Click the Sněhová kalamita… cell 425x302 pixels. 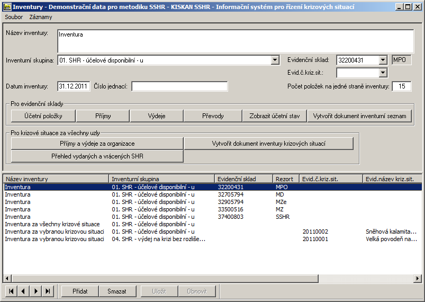(391, 232)
